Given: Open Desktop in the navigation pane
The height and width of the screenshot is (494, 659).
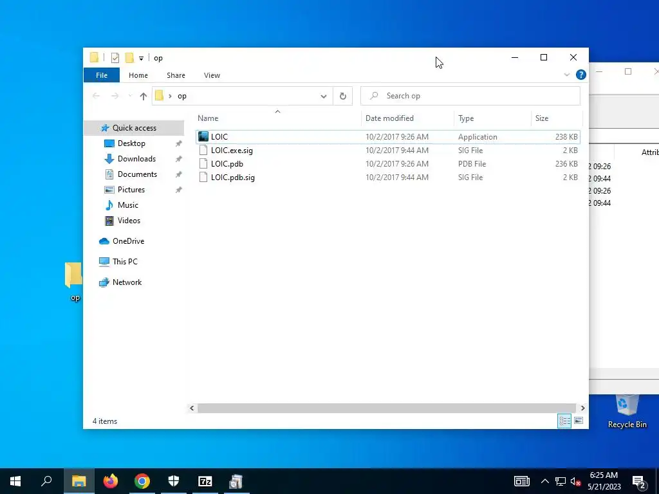Looking at the screenshot, I should (131, 143).
